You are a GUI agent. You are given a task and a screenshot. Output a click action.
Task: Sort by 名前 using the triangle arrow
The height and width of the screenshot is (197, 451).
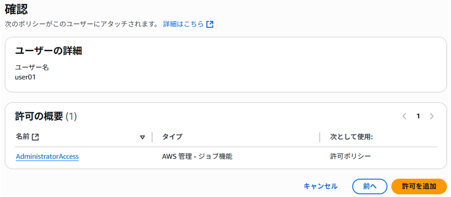142,137
